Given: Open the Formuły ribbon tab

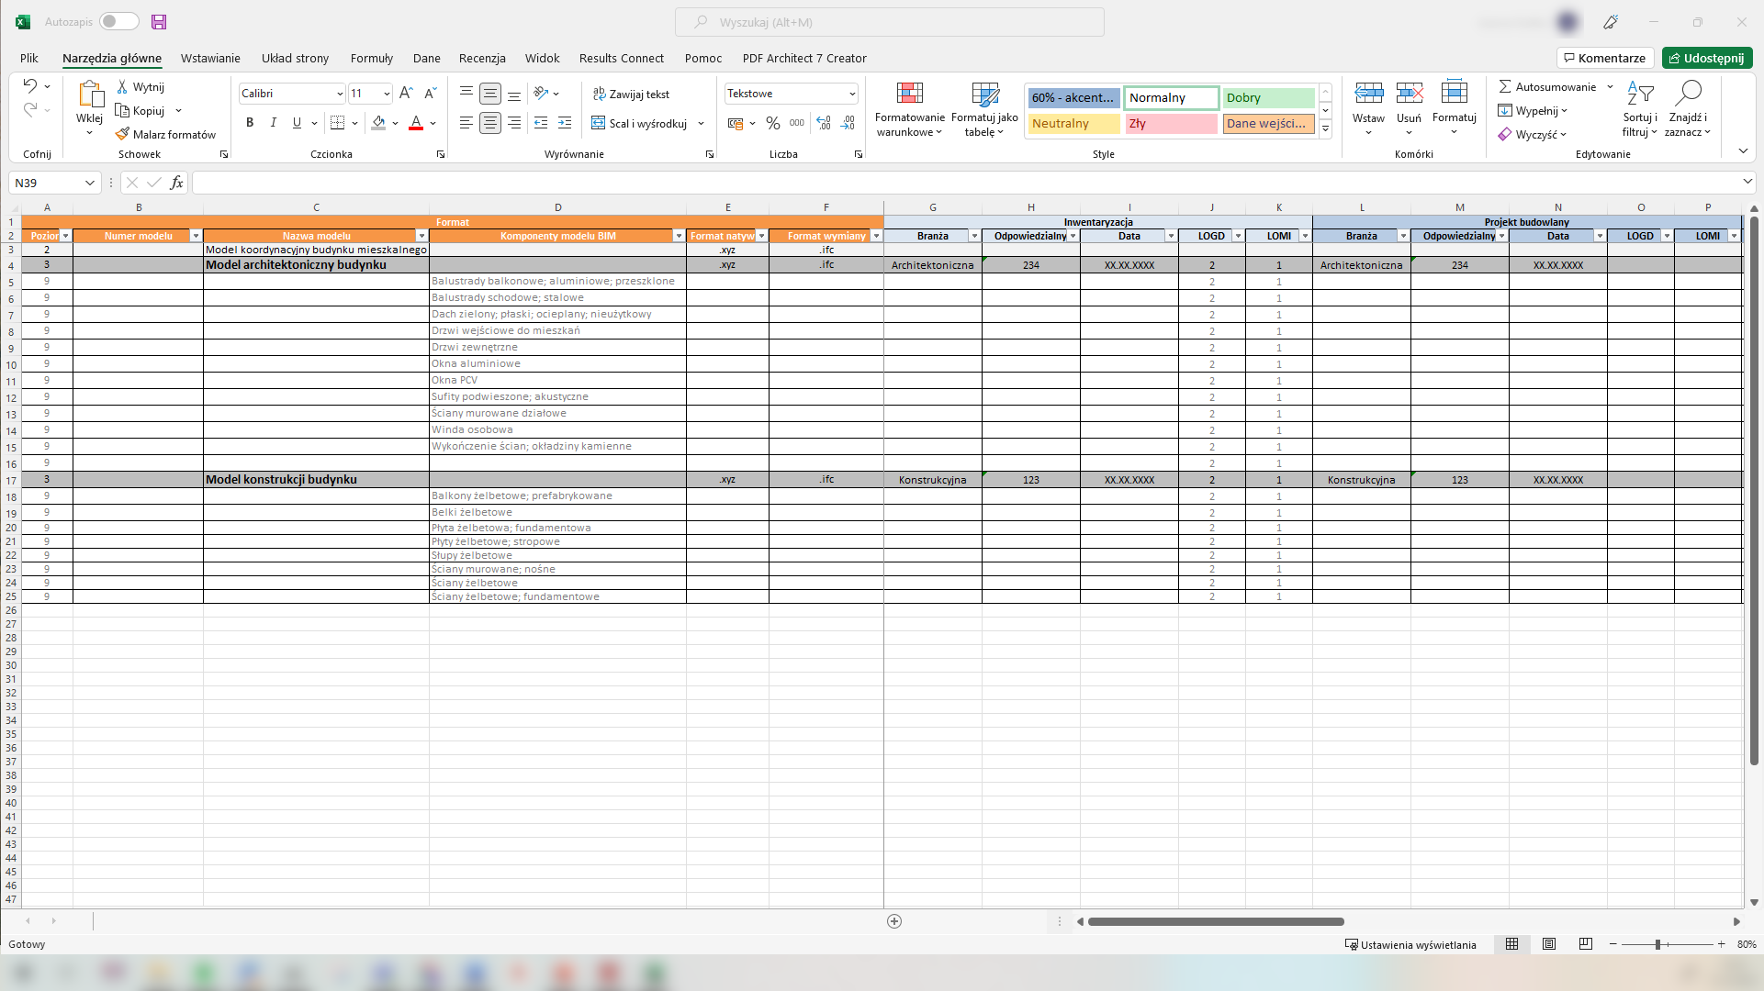Looking at the screenshot, I should pos(371,58).
